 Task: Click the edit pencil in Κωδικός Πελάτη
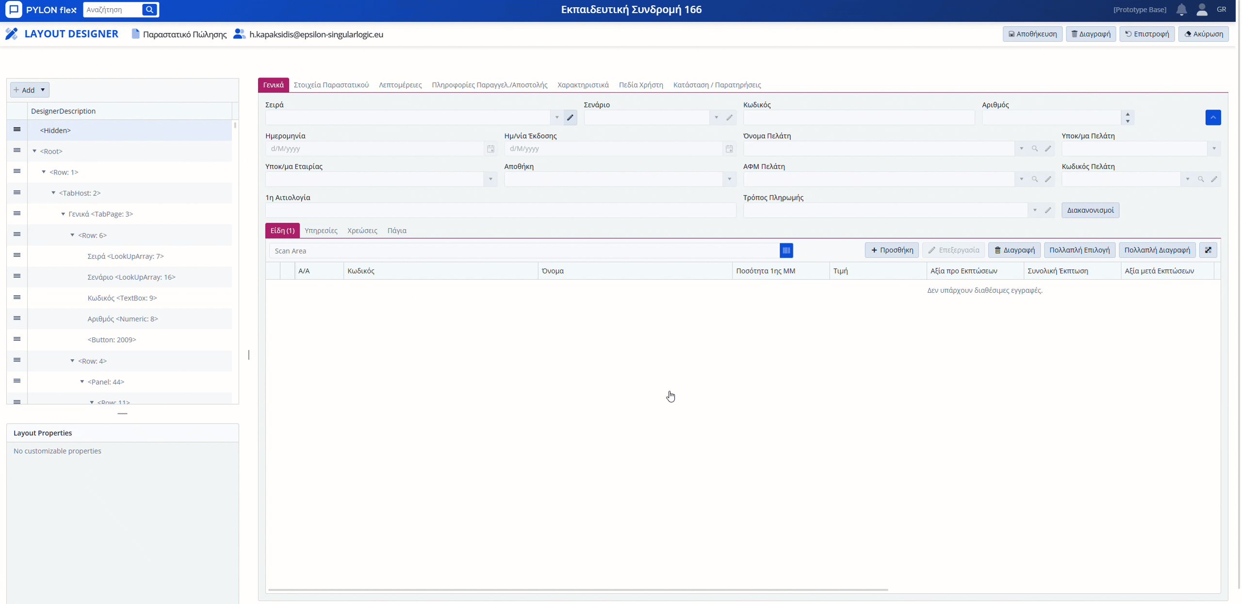(1214, 179)
